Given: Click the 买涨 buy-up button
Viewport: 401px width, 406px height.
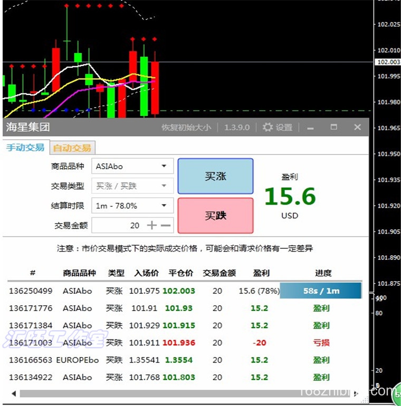Looking at the screenshot, I should click(215, 176).
